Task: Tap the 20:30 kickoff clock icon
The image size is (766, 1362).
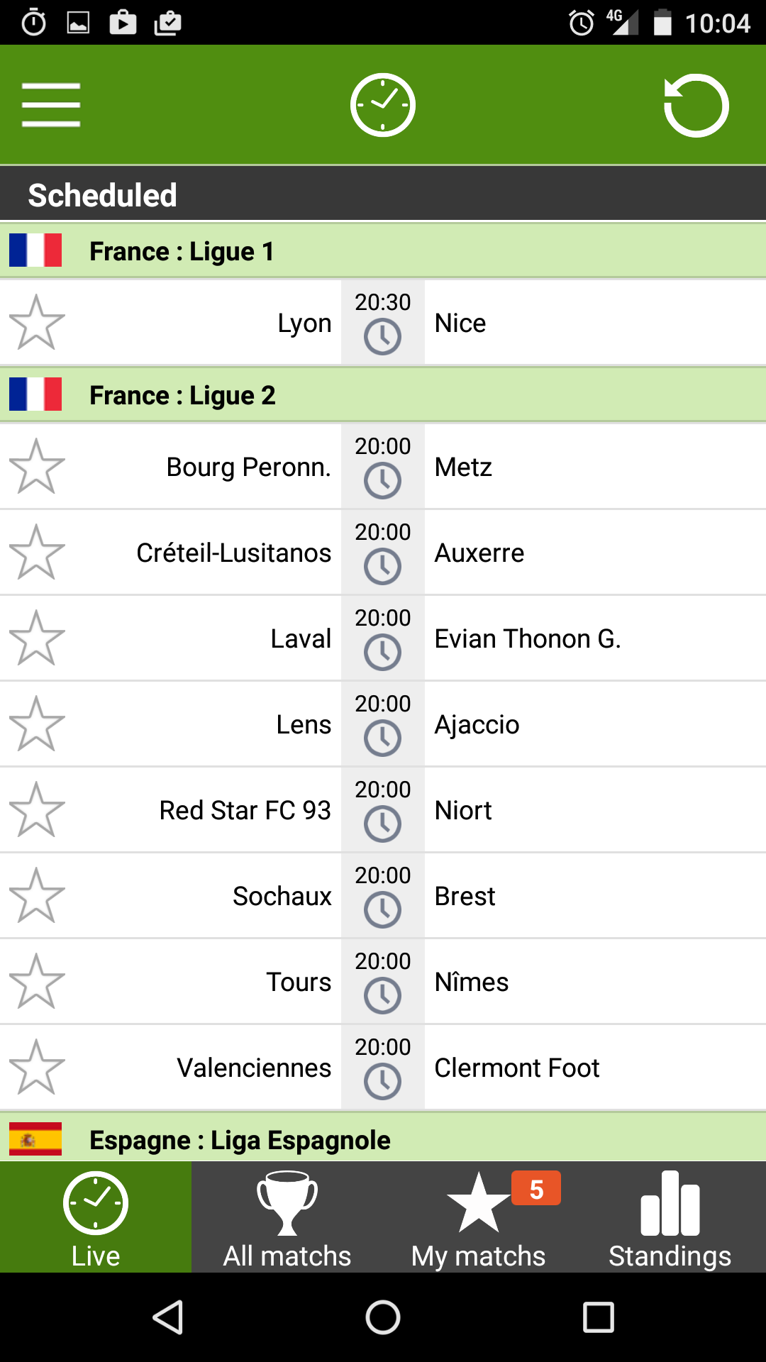Action: tap(382, 337)
